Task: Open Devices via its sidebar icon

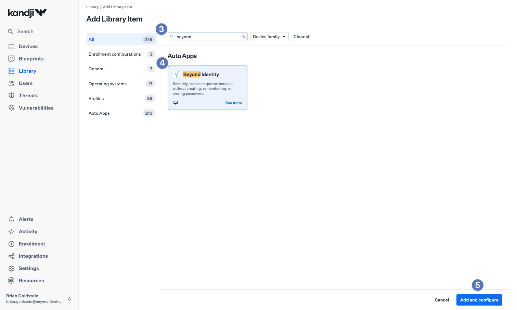Action: click(11, 46)
